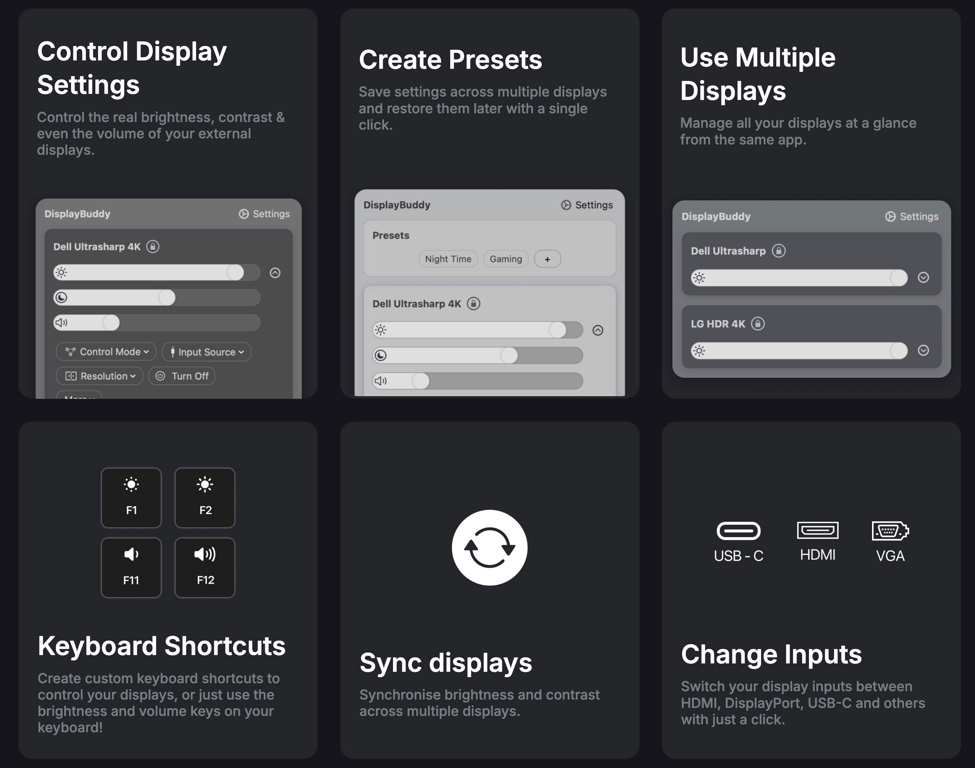
Task: Click the HDMI connector icon
Action: [x=818, y=531]
